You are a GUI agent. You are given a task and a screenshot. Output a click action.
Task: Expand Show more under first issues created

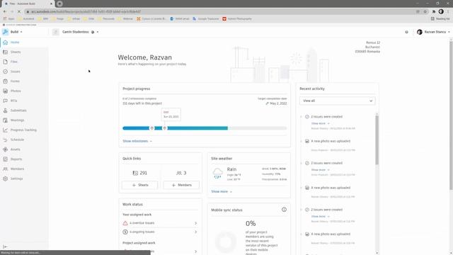(320, 123)
